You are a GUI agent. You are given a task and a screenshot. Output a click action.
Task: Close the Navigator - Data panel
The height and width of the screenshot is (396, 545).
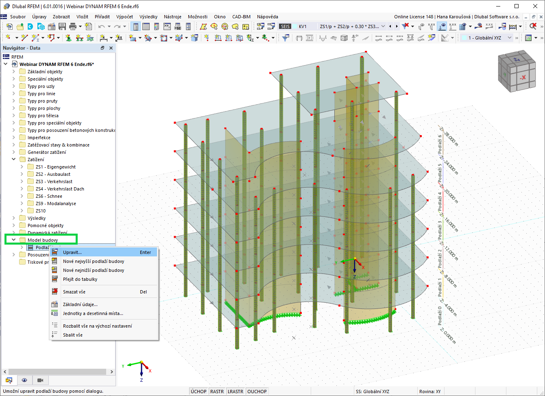click(111, 48)
